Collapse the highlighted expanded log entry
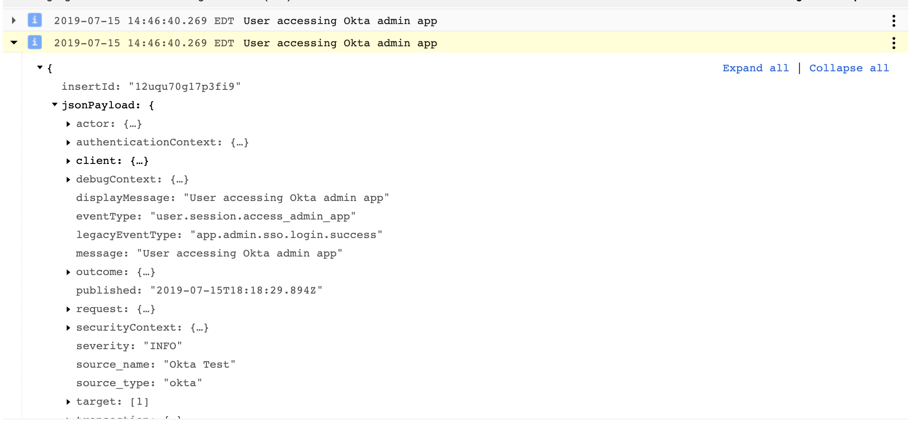Image resolution: width=912 pixels, height=439 pixels. (x=14, y=43)
